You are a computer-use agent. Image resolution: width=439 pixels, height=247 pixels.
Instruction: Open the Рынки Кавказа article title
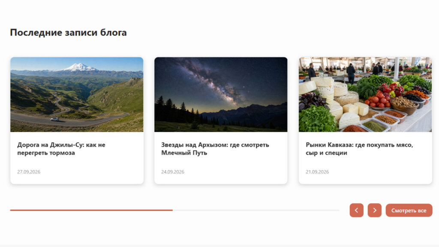pyautogui.click(x=359, y=149)
